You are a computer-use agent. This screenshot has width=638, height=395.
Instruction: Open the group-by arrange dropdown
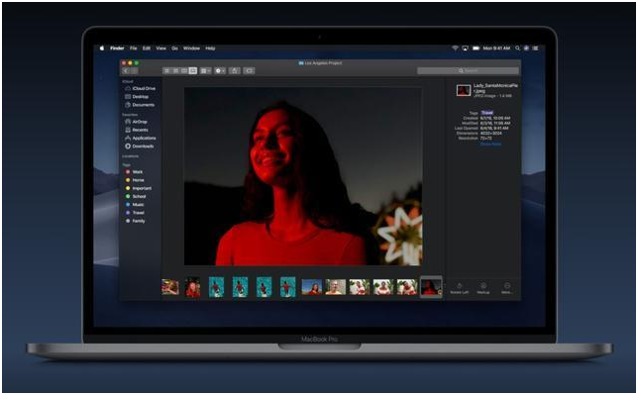click(205, 70)
